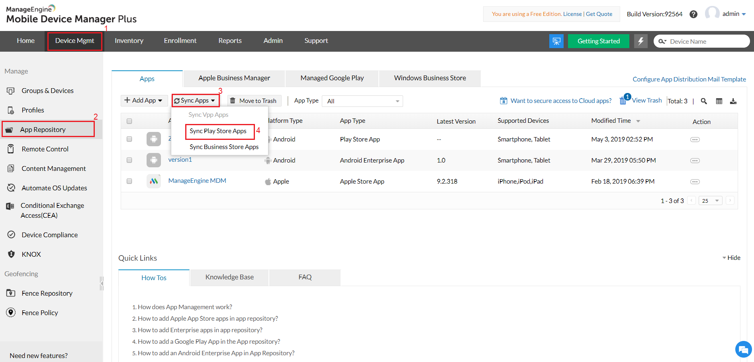Click the Getting Started button

point(598,41)
